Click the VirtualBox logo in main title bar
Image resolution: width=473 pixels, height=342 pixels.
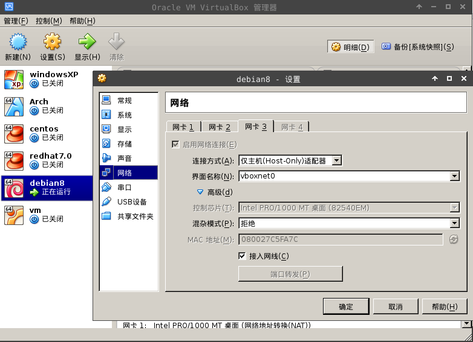9,7
